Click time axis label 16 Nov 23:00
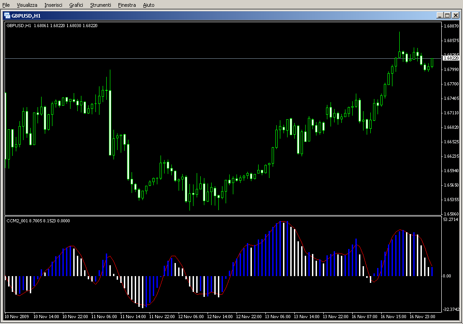This screenshot has height=324, width=463. 422,317
